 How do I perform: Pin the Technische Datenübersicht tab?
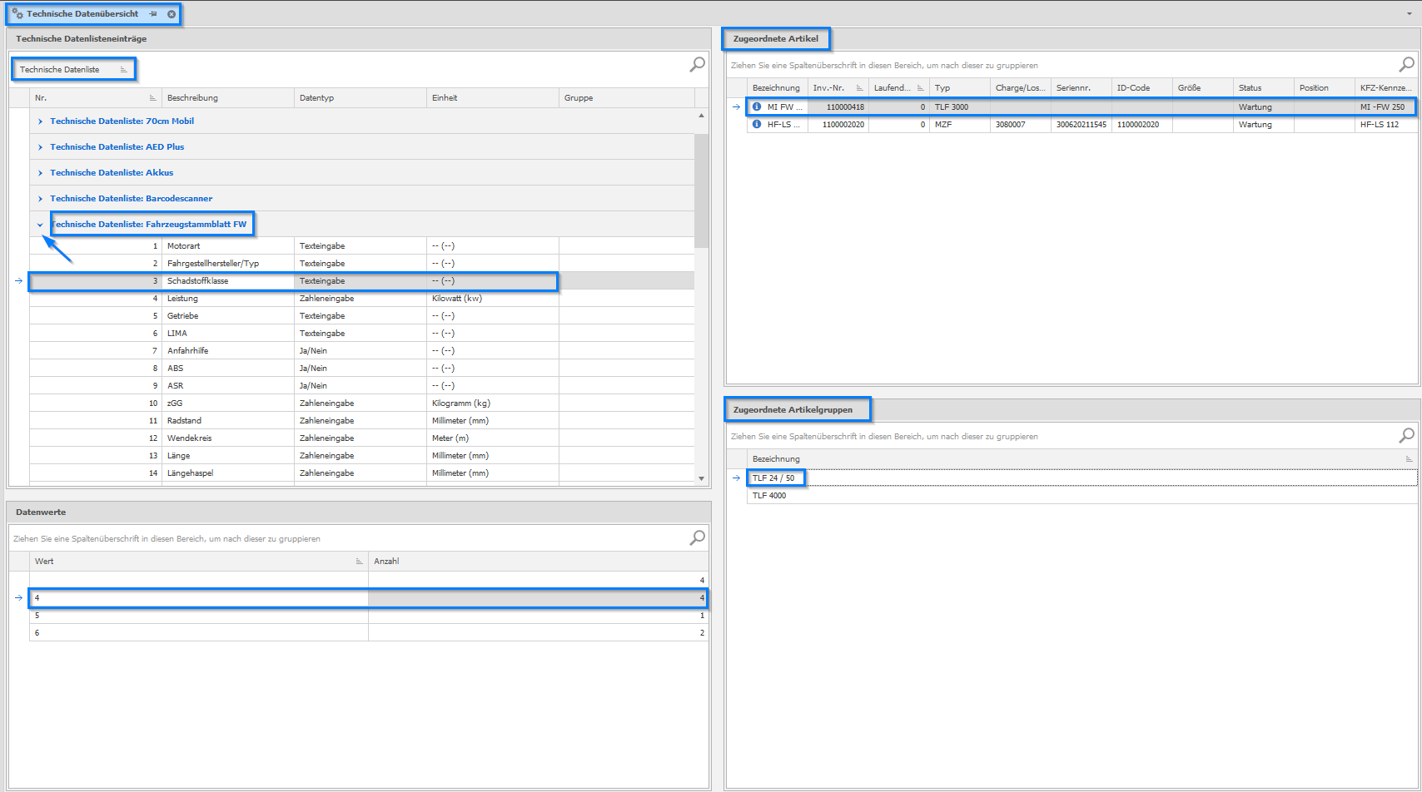(x=153, y=14)
